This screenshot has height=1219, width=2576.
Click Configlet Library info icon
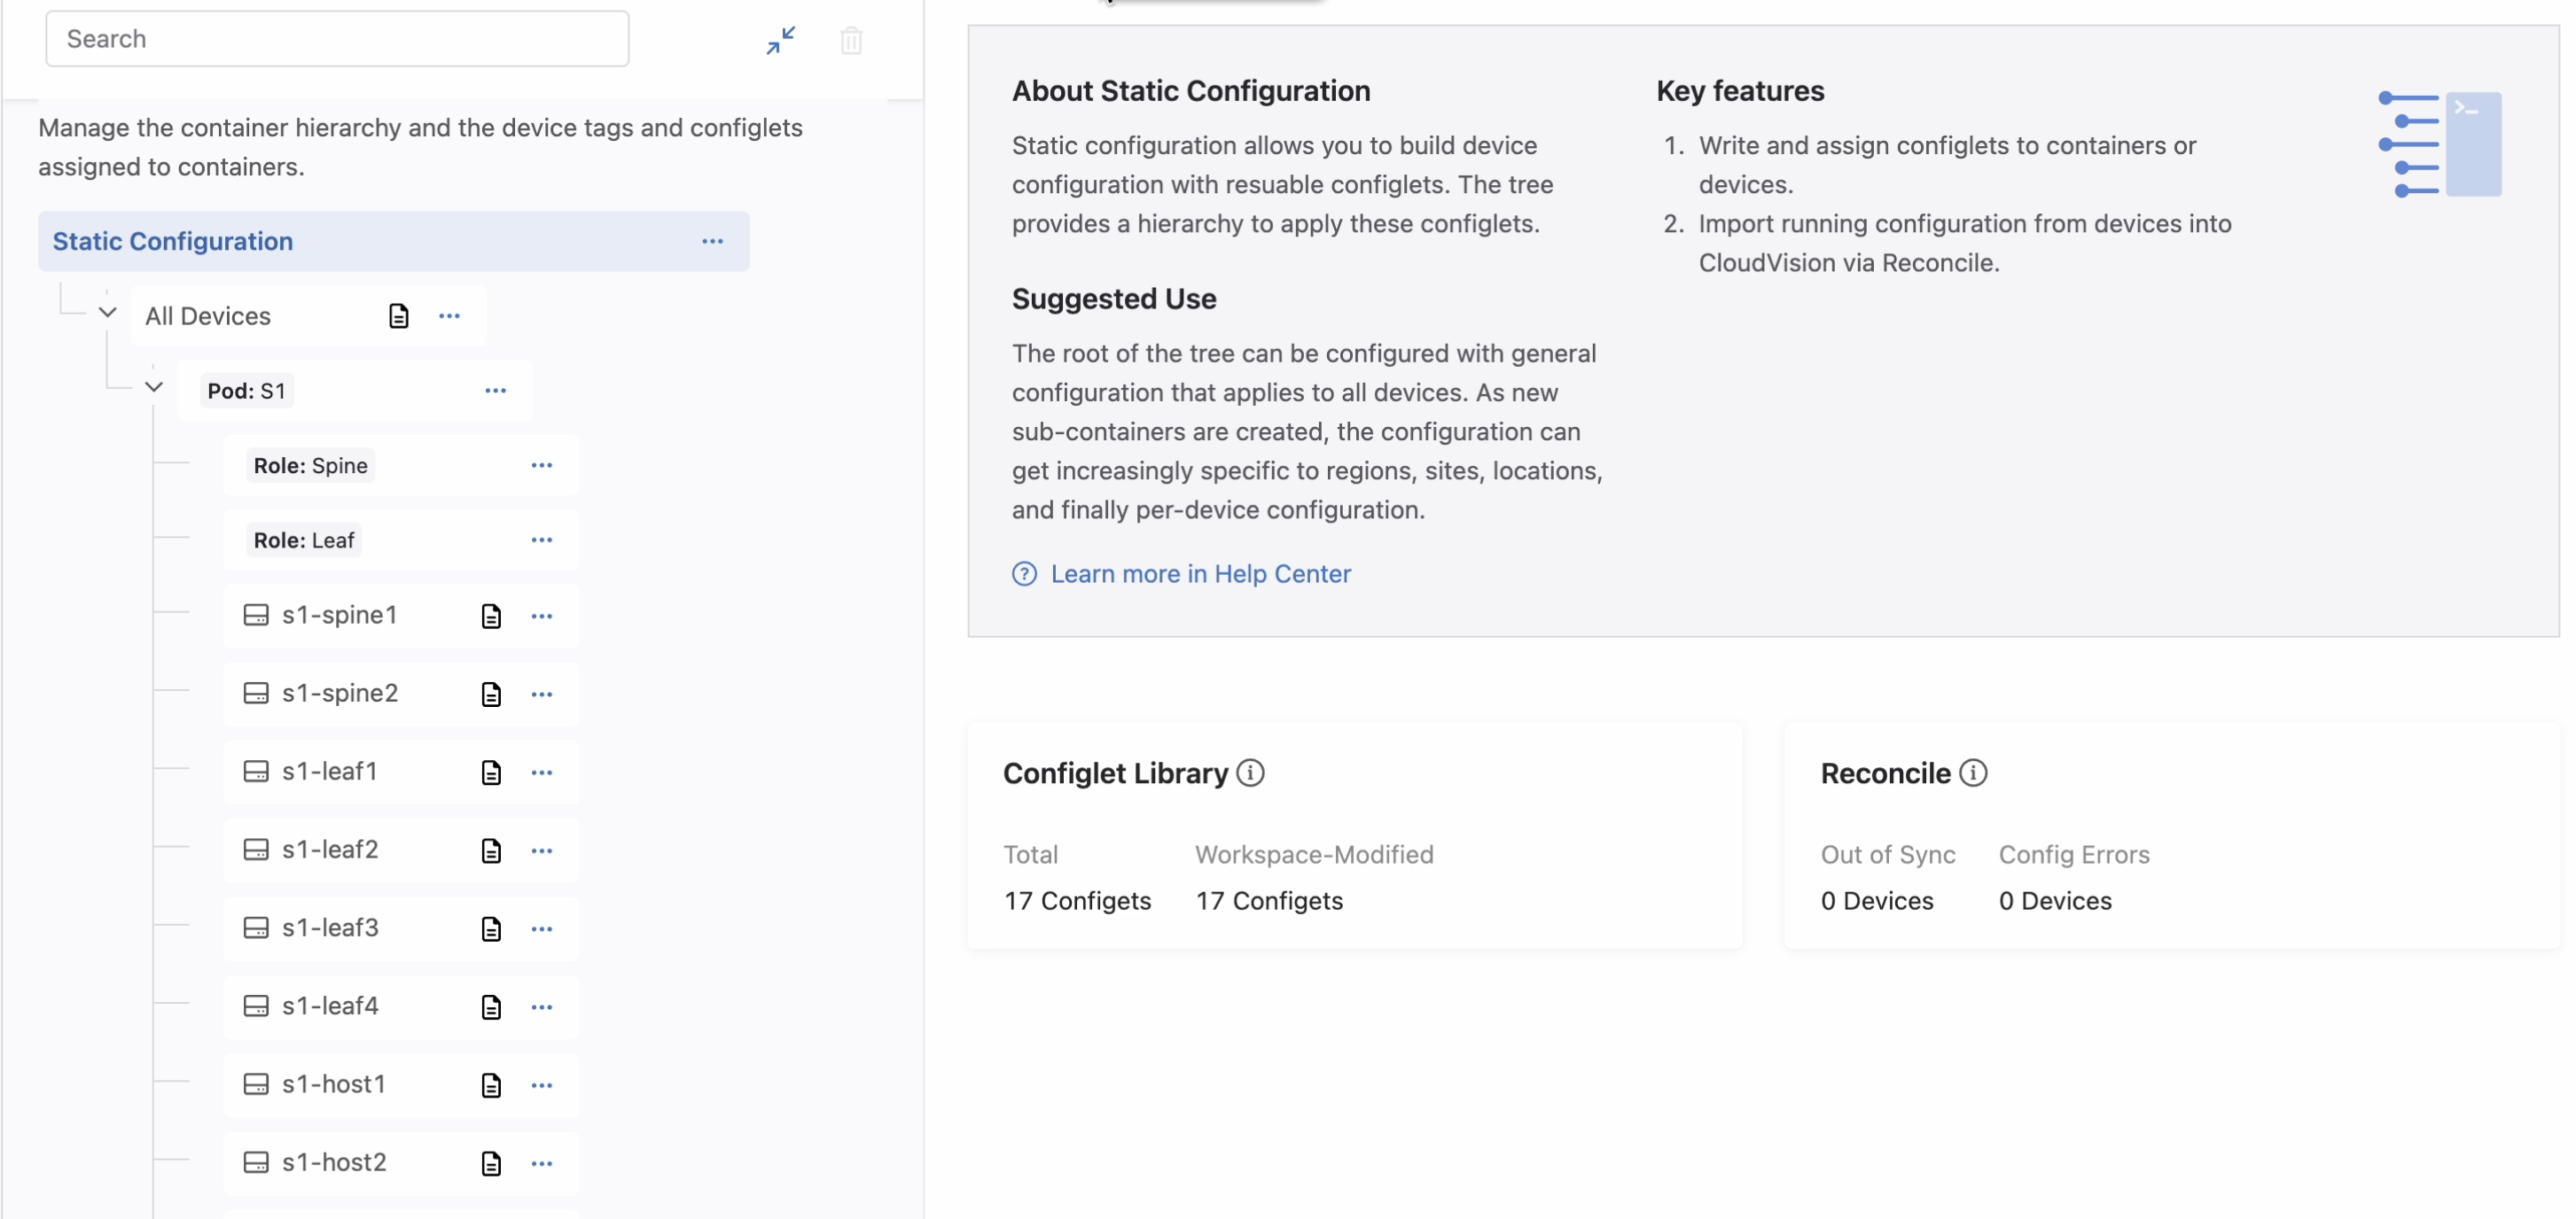[1250, 773]
